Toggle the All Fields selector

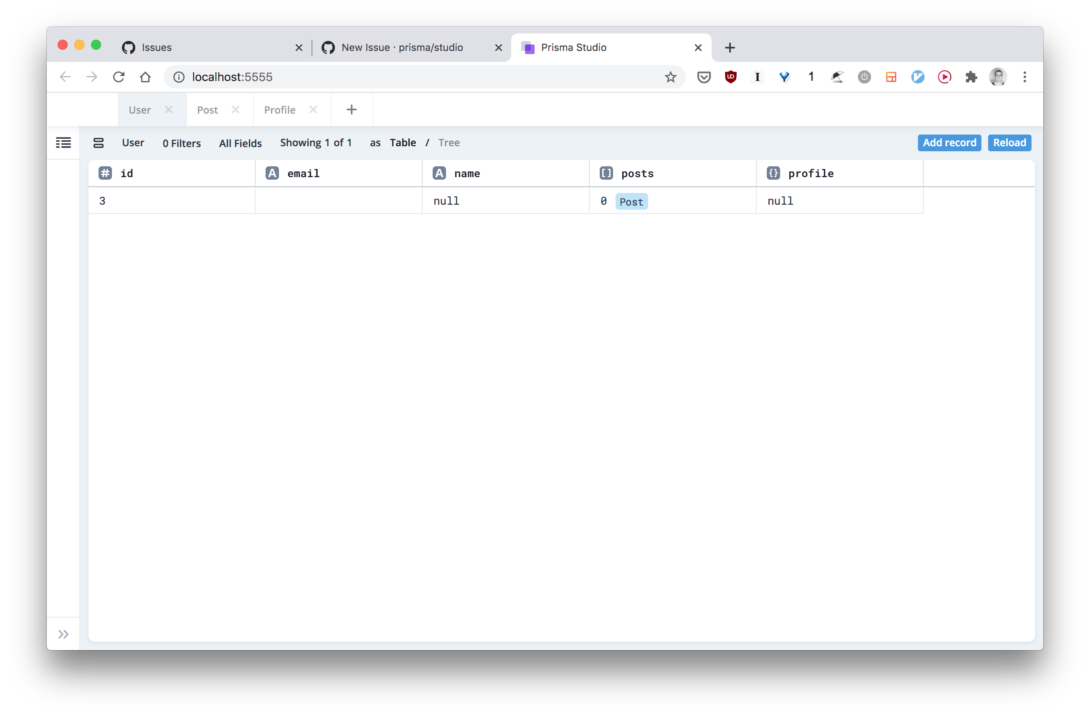coord(240,142)
